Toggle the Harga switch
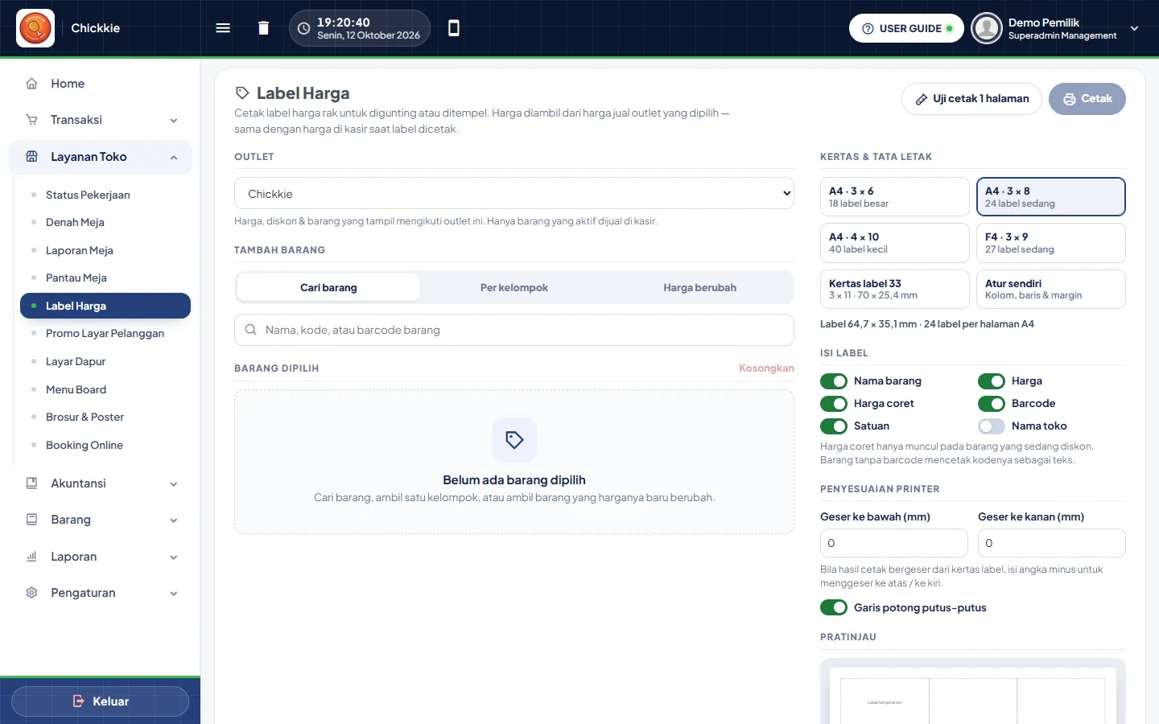The height and width of the screenshot is (724, 1159). (x=992, y=381)
